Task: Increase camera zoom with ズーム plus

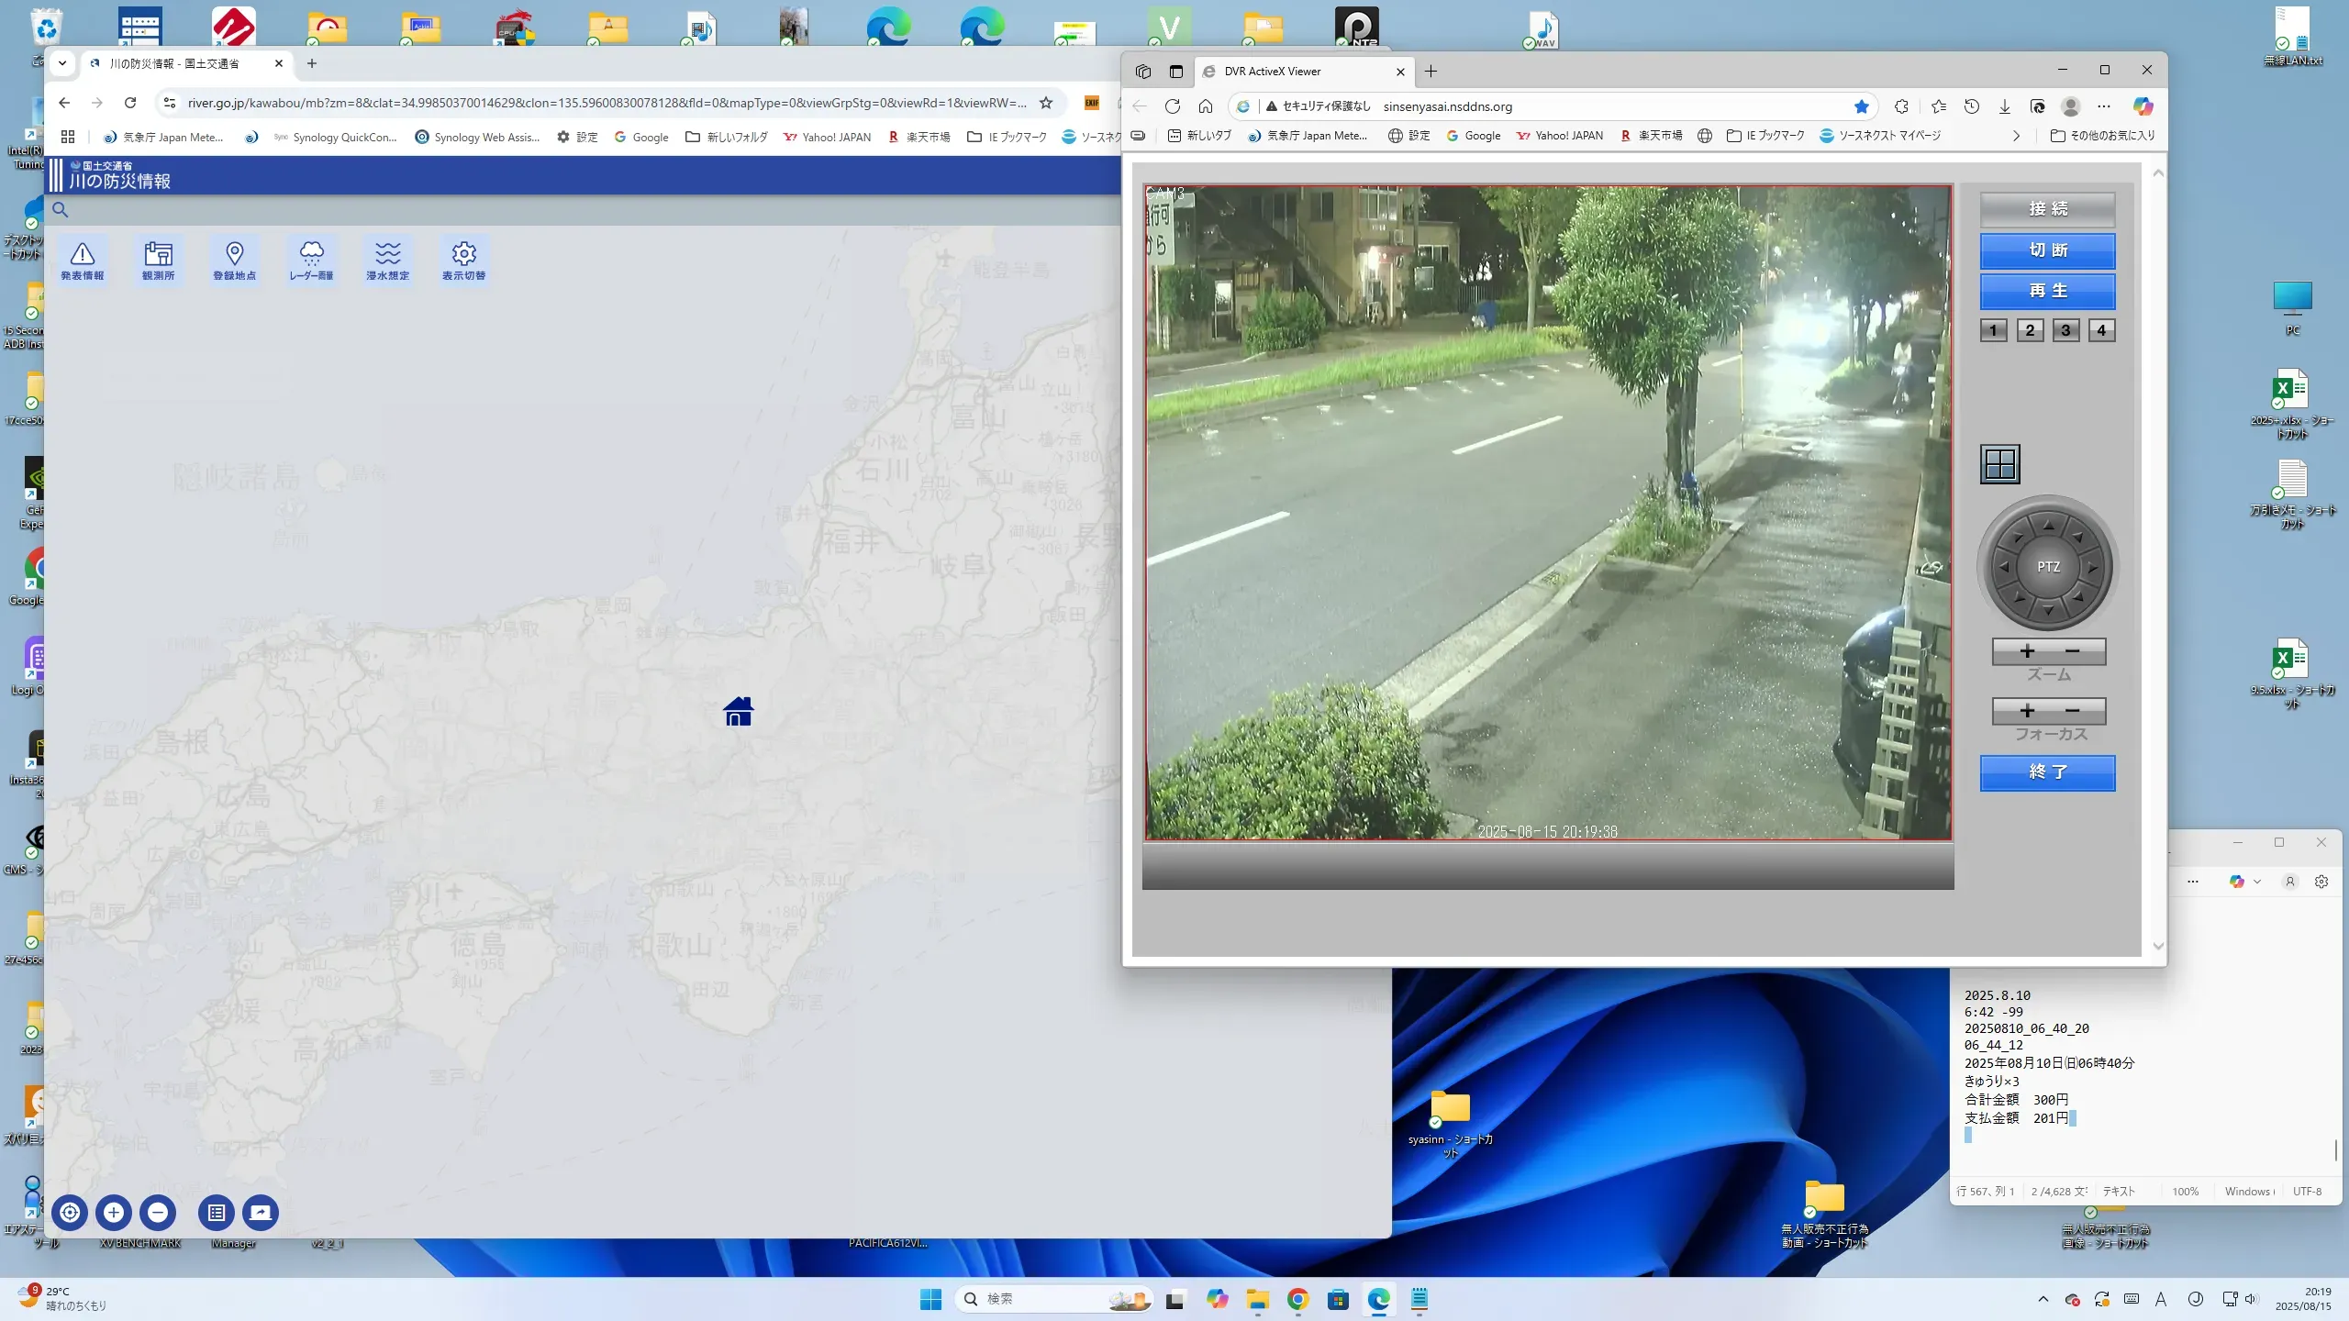Action: pos(2027,651)
